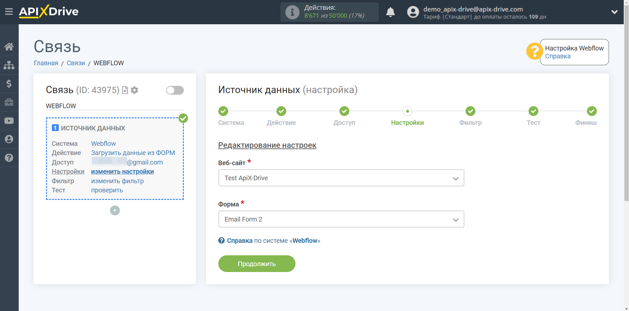Click the actions counter 8'671 из 50'000
Viewport: 629px width, 311px height.
click(x=334, y=16)
